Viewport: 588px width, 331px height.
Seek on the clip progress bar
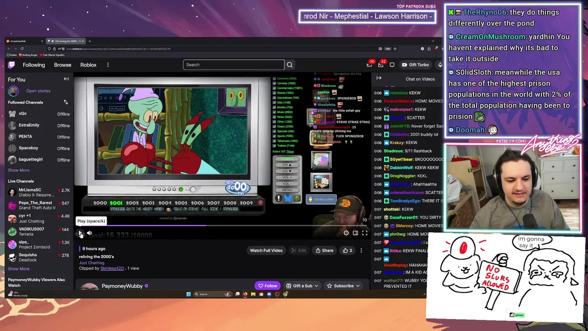[x=222, y=226]
